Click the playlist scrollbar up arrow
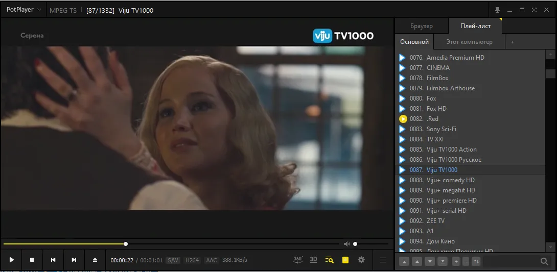Viewport: 557px width, 272px height. (x=550, y=55)
